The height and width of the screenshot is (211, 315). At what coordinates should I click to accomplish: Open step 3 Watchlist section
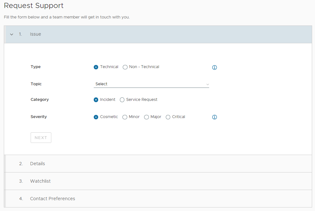coord(158,181)
